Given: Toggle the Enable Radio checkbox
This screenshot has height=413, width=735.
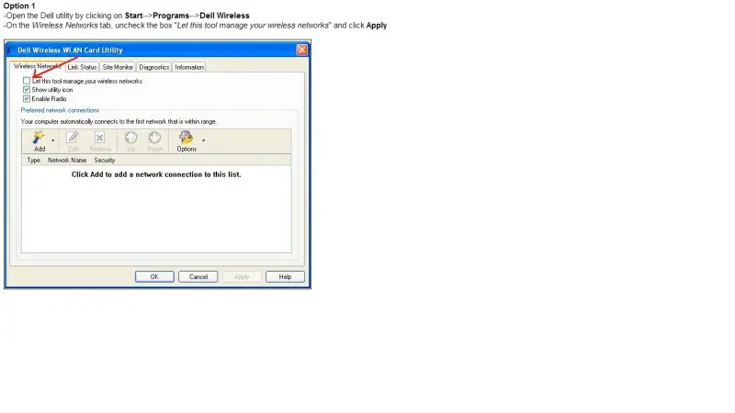Looking at the screenshot, I should (x=27, y=99).
